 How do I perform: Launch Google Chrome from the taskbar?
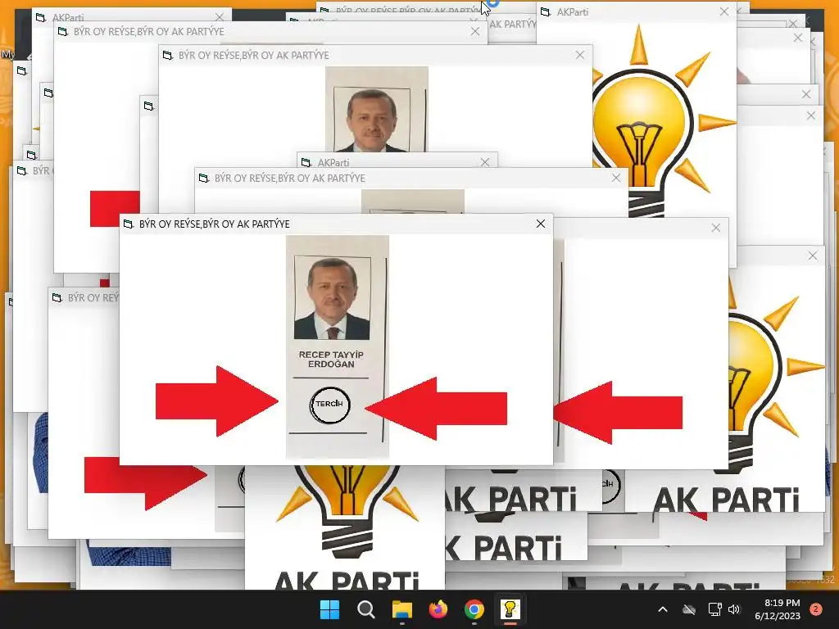point(474,609)
